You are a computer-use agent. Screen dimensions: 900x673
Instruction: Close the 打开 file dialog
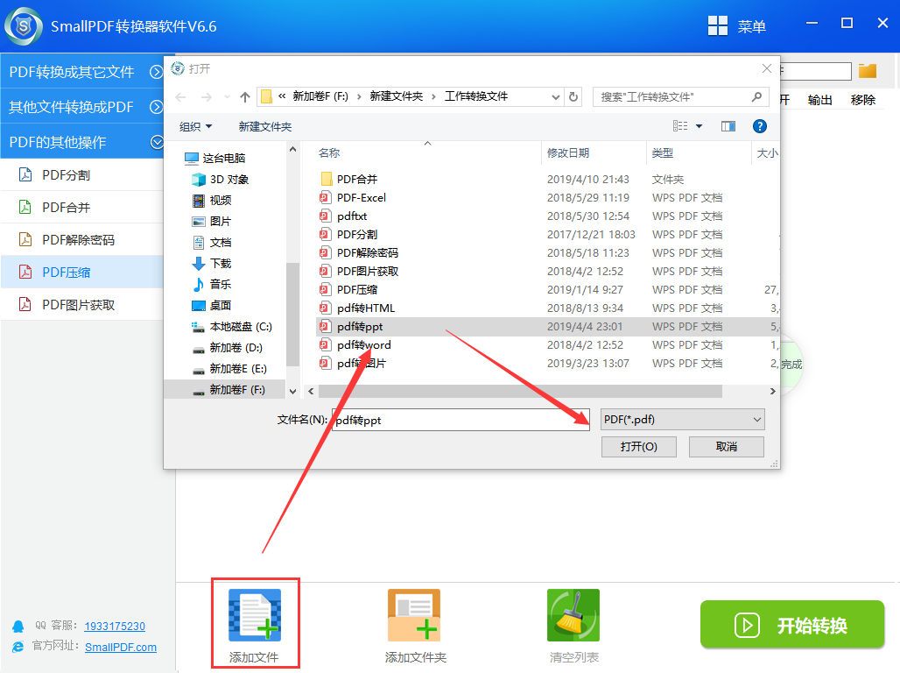(x=766, y=68)
